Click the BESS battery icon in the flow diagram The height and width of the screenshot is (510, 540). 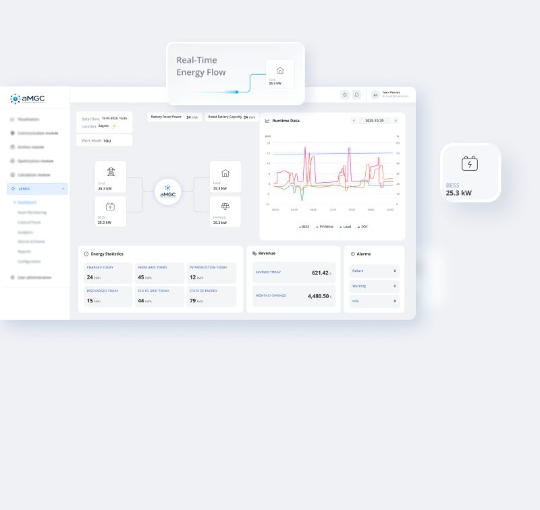pyautogui.click(x=110, y=206)
